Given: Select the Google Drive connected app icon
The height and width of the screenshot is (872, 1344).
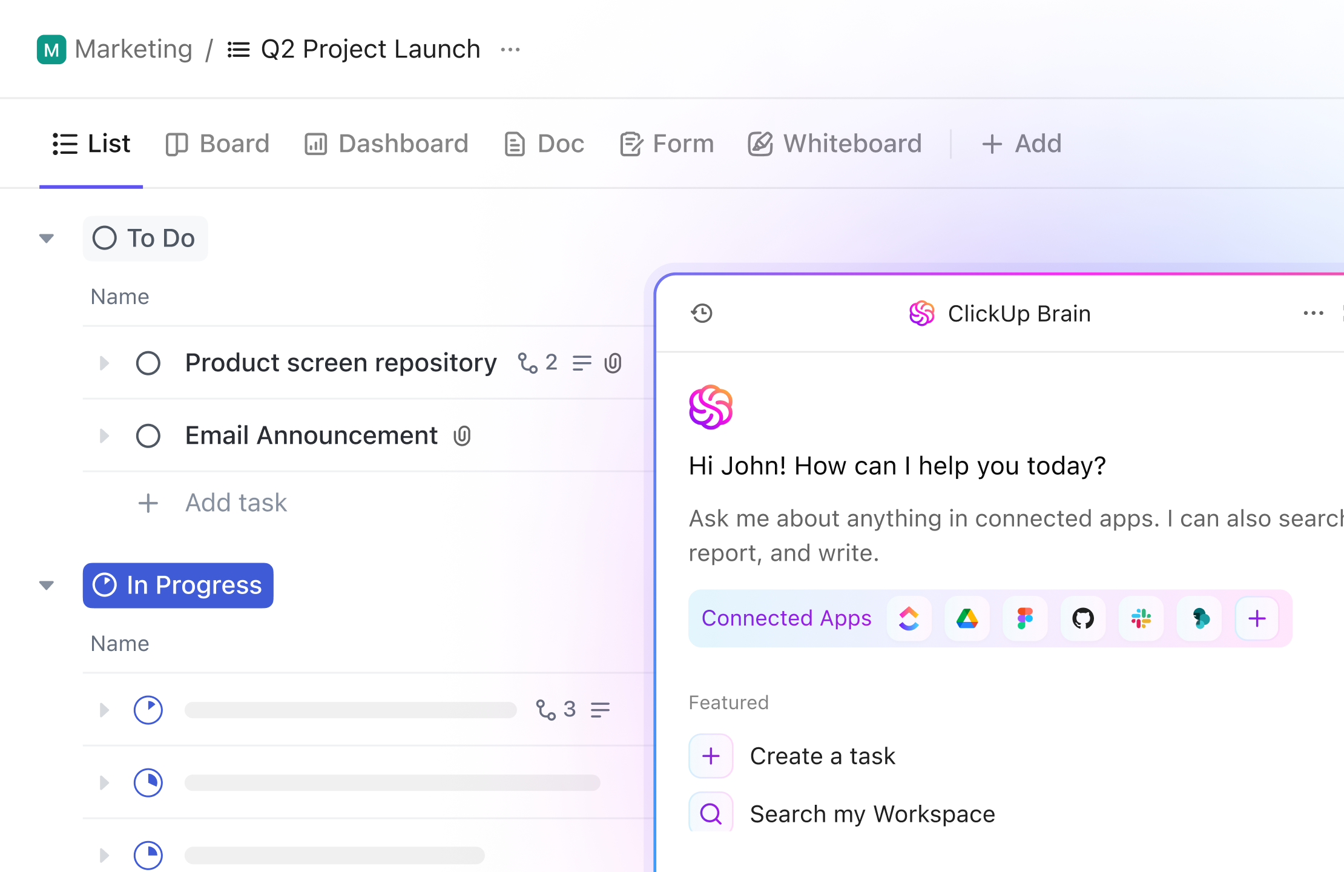Looking at the screenshot, I should 967,618.
